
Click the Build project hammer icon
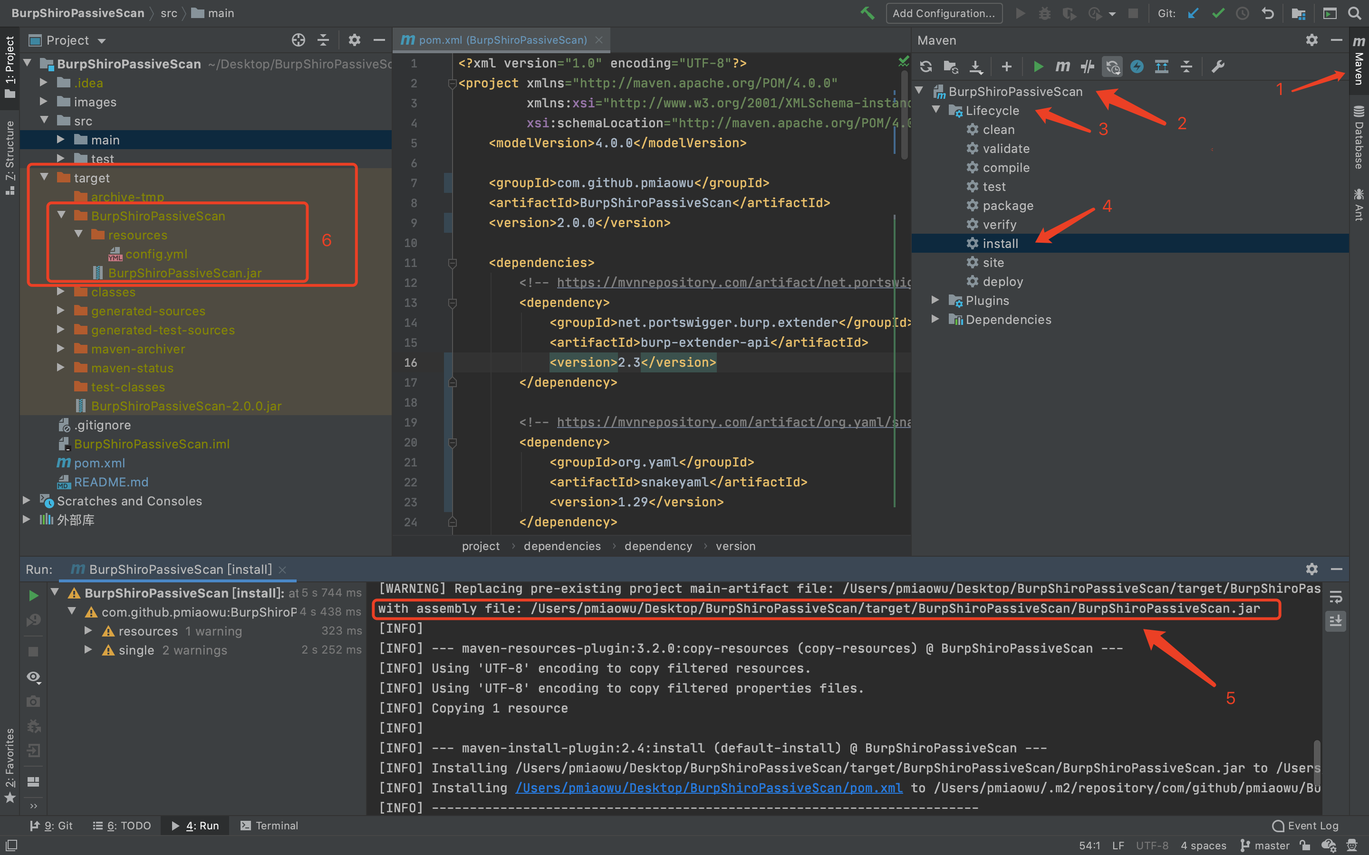(867, 13)
